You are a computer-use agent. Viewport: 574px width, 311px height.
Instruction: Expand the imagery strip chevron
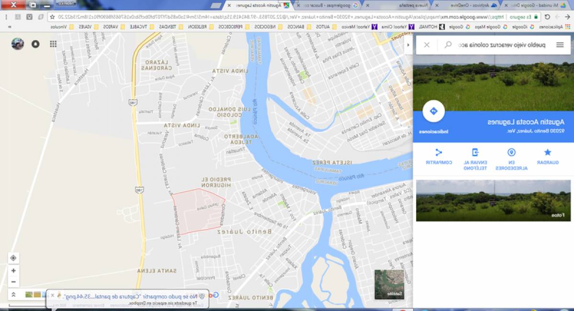tap(13, 295)
